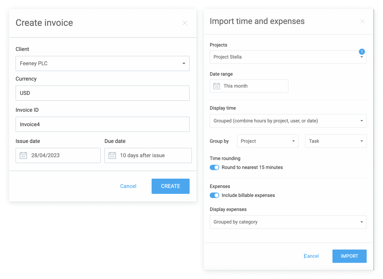Click the 'Include billable expenses' label
The image size is (383, 279).
coord(248,195)
